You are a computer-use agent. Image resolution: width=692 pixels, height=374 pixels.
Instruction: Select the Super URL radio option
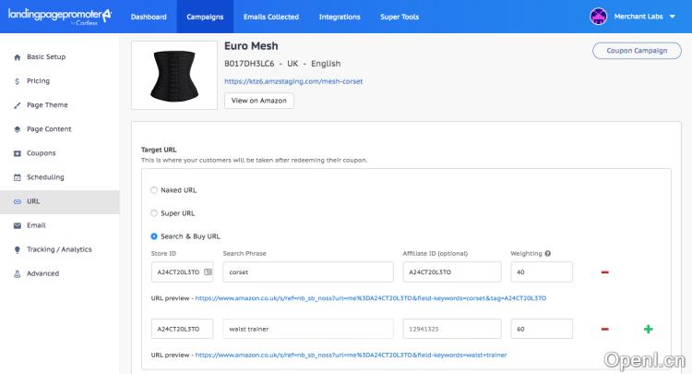click(154, 213)
